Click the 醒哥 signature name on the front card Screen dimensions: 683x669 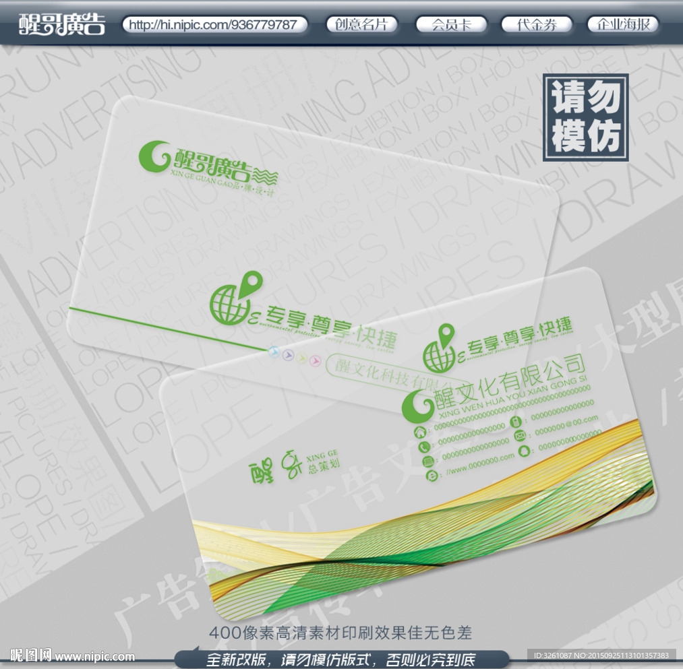pyautogui.click(x=275, y=468)
